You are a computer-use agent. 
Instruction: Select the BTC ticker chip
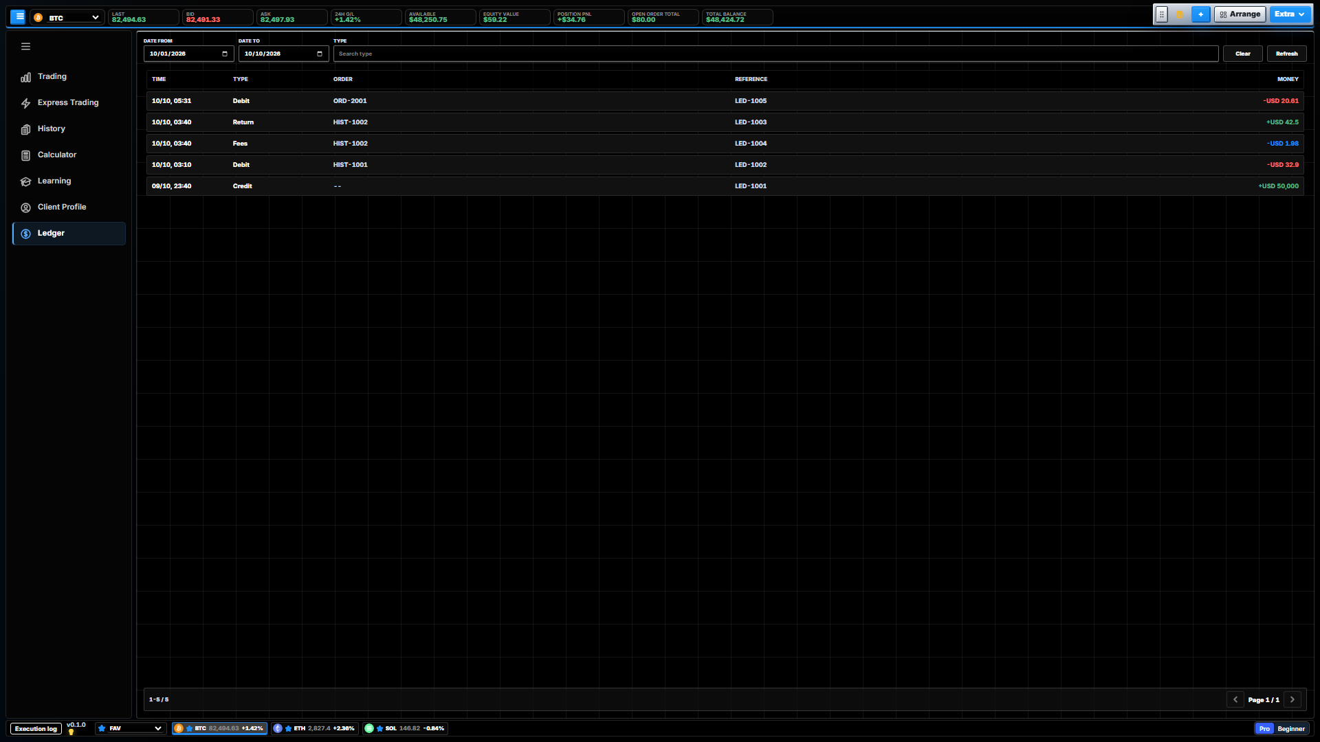click(219, 728)
